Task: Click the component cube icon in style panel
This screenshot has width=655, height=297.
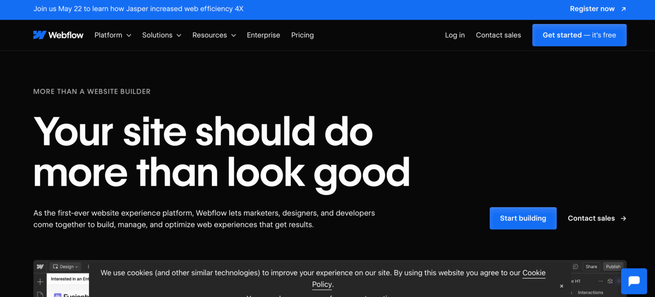Action: pyautogui.click(x=610, y=281)
